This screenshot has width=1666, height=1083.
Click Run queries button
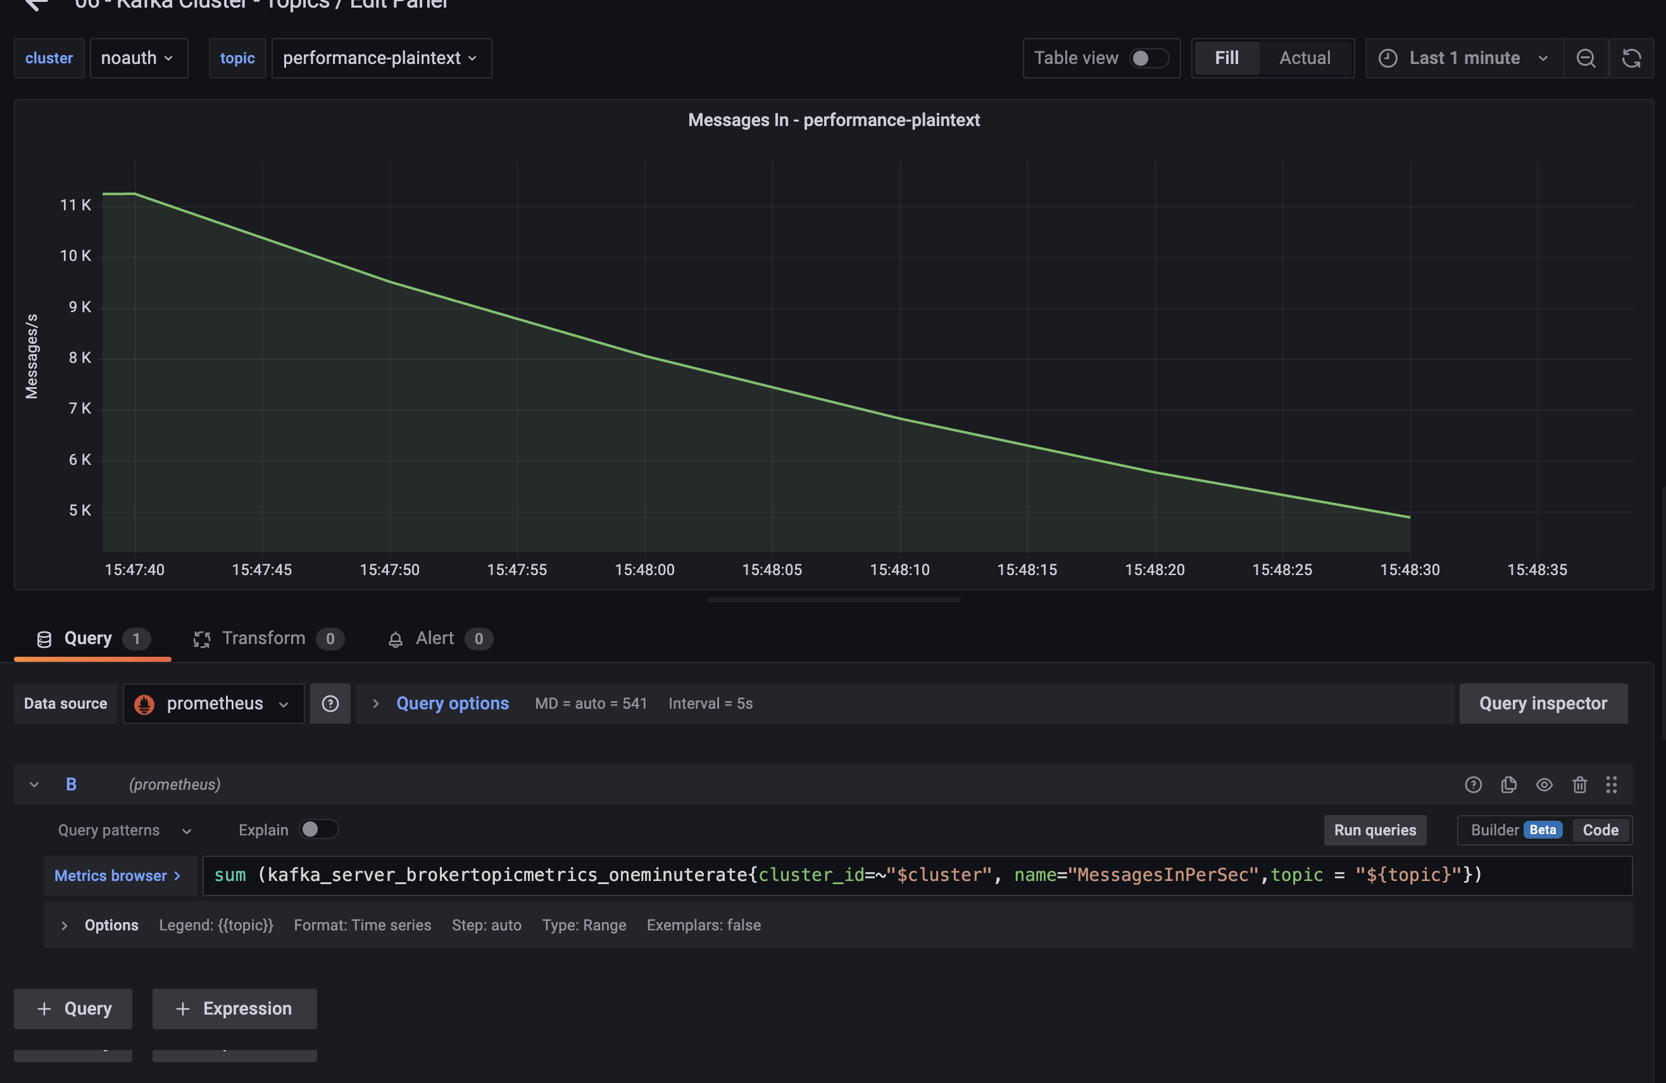coord(1375,830)
